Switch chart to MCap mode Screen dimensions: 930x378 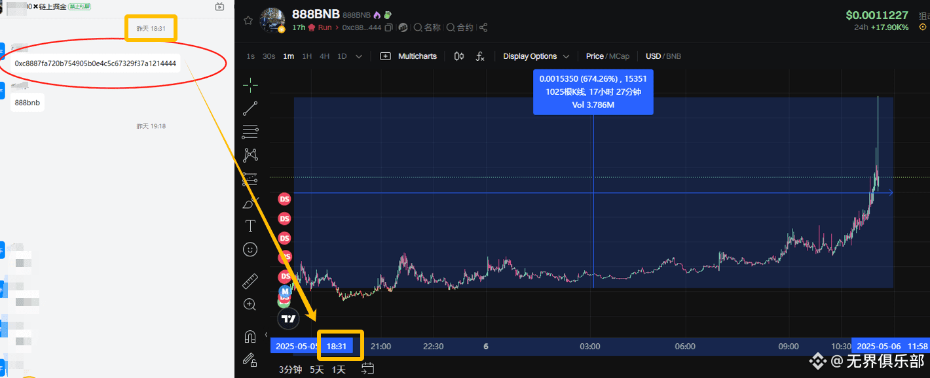620,56
